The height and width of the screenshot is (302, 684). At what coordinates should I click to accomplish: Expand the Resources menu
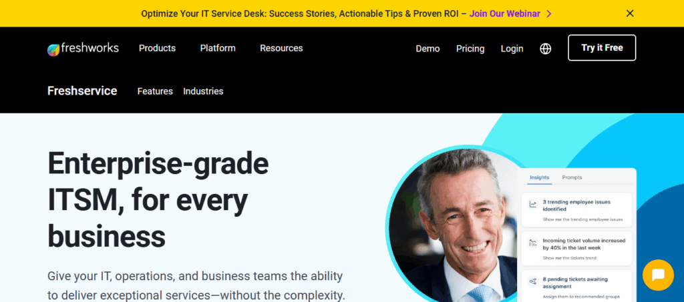[281, 48]
